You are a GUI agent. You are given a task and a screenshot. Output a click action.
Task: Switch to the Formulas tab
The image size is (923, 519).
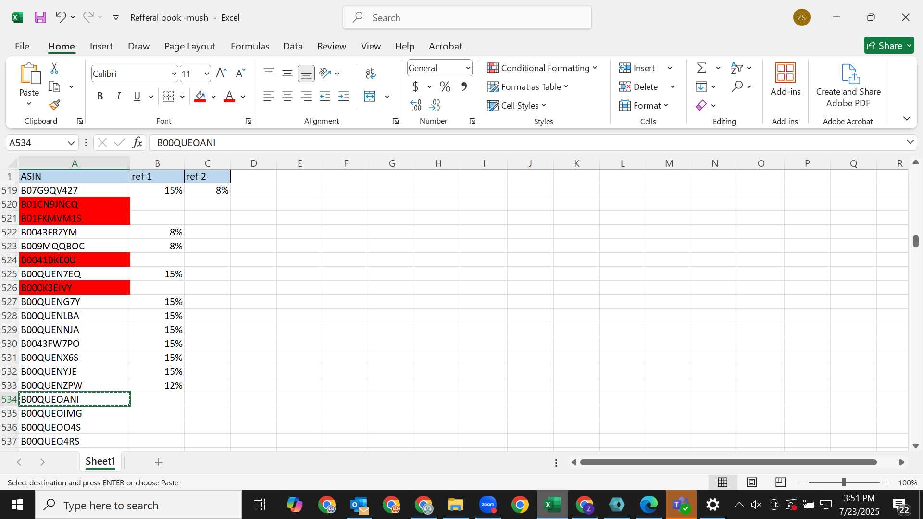250,46
